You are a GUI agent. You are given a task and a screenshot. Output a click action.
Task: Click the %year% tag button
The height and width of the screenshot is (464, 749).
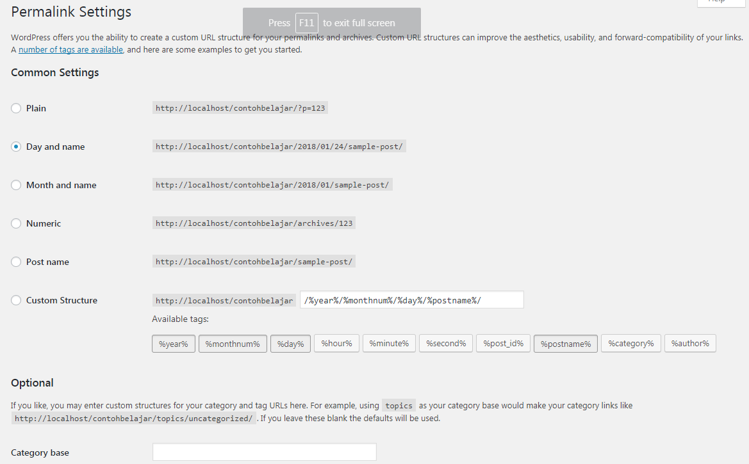pos(174,344)
